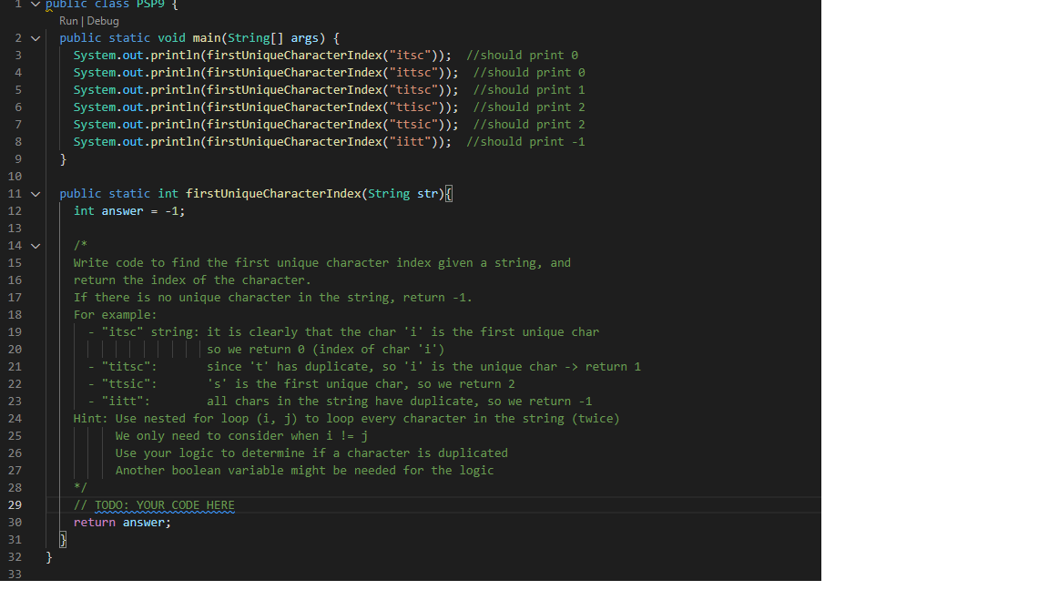Click the "Use your logic to determine" comment line
The image size is (1049, 590).
(311, 453)
